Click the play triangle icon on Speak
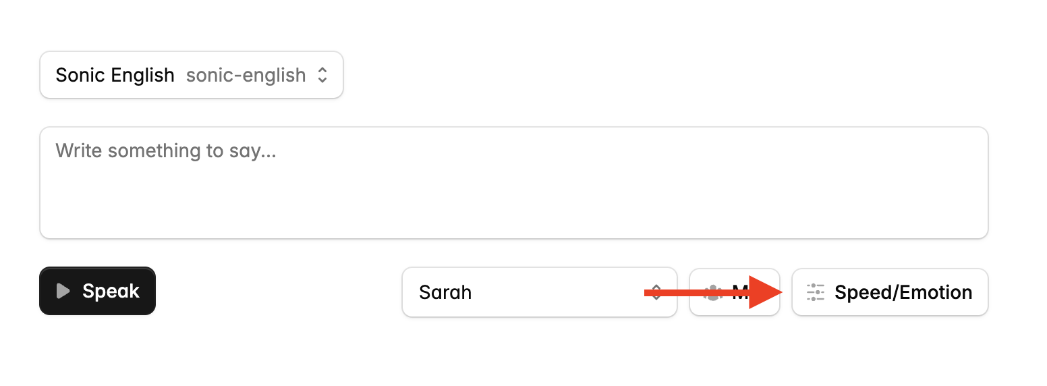Image resolution: width=1047 pixels, height=386 pixels. coord(63,291)
